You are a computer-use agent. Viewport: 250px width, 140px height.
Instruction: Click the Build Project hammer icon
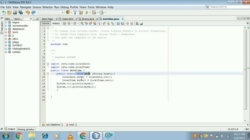point(75,12)
